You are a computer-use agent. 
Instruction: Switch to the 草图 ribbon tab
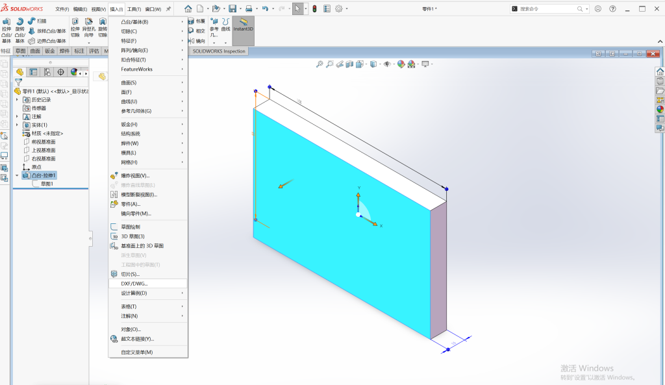[20, 51]
